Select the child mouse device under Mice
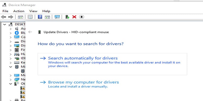The width and height of the screenshot is (203, 101). pos(23,71)
